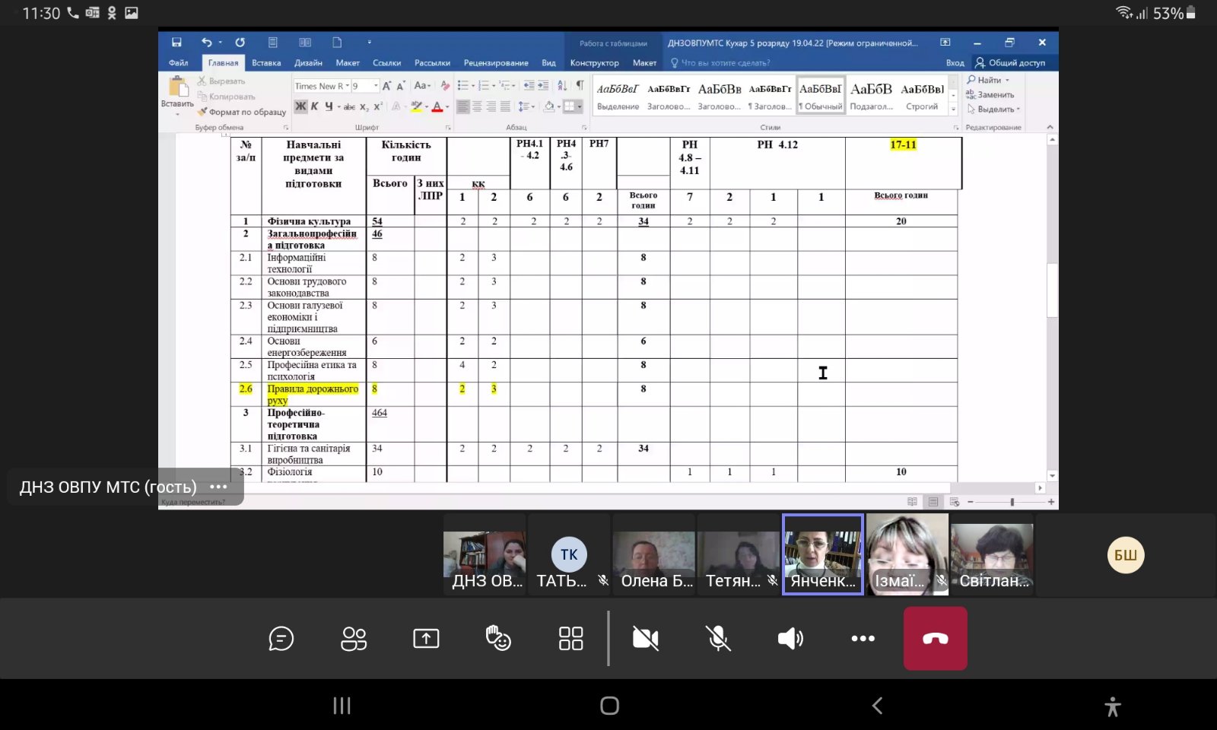Open the raise hand reactions menu
Image resolution: width=1217 pixels, height=730 pixels.
pyautogui.click(x=498, y=639)
